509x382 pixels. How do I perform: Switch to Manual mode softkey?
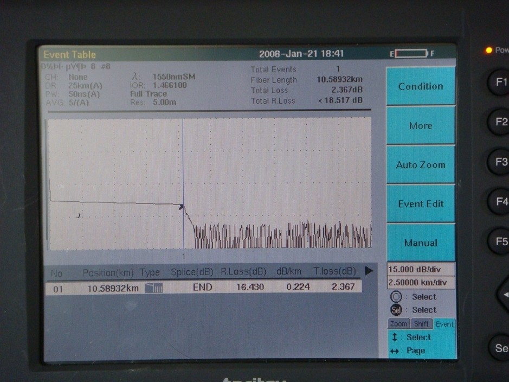click(421, 243)
